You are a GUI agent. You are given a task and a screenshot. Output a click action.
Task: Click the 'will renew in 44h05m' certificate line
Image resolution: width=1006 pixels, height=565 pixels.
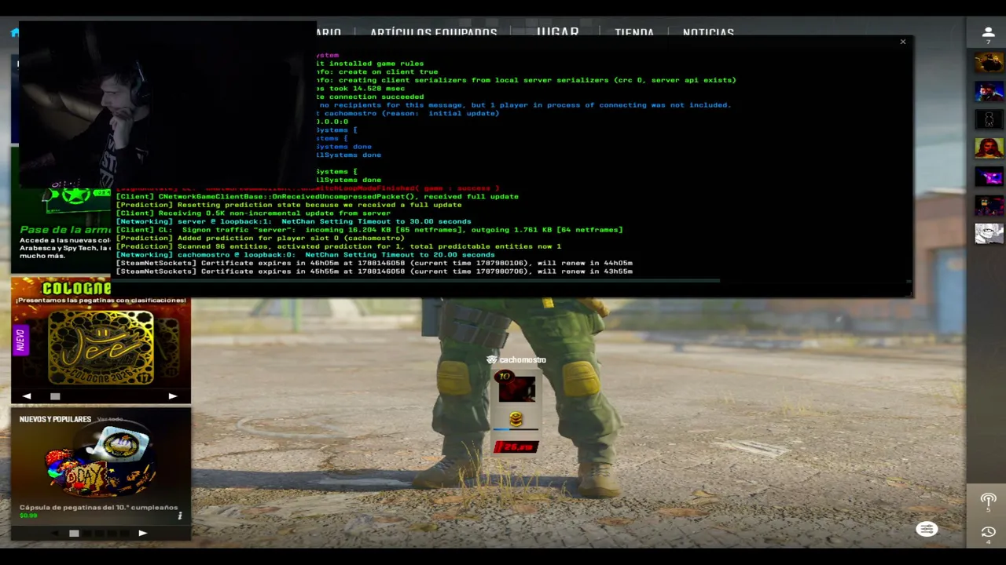374,263
